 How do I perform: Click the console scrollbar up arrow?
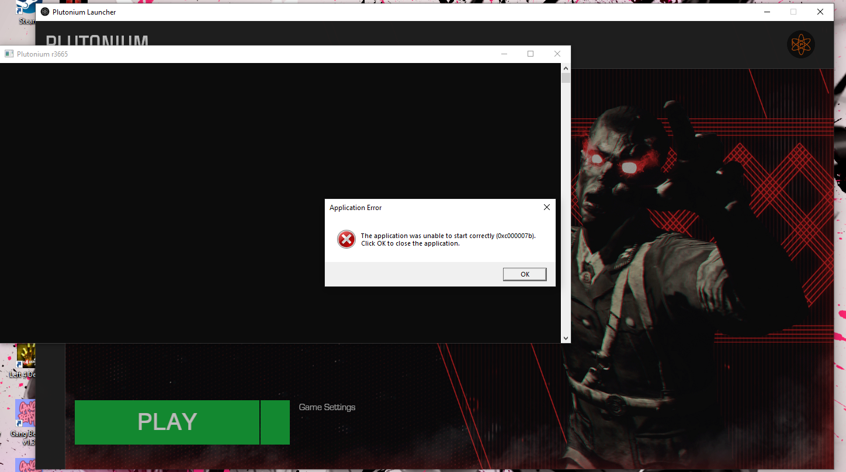(565, 68)
